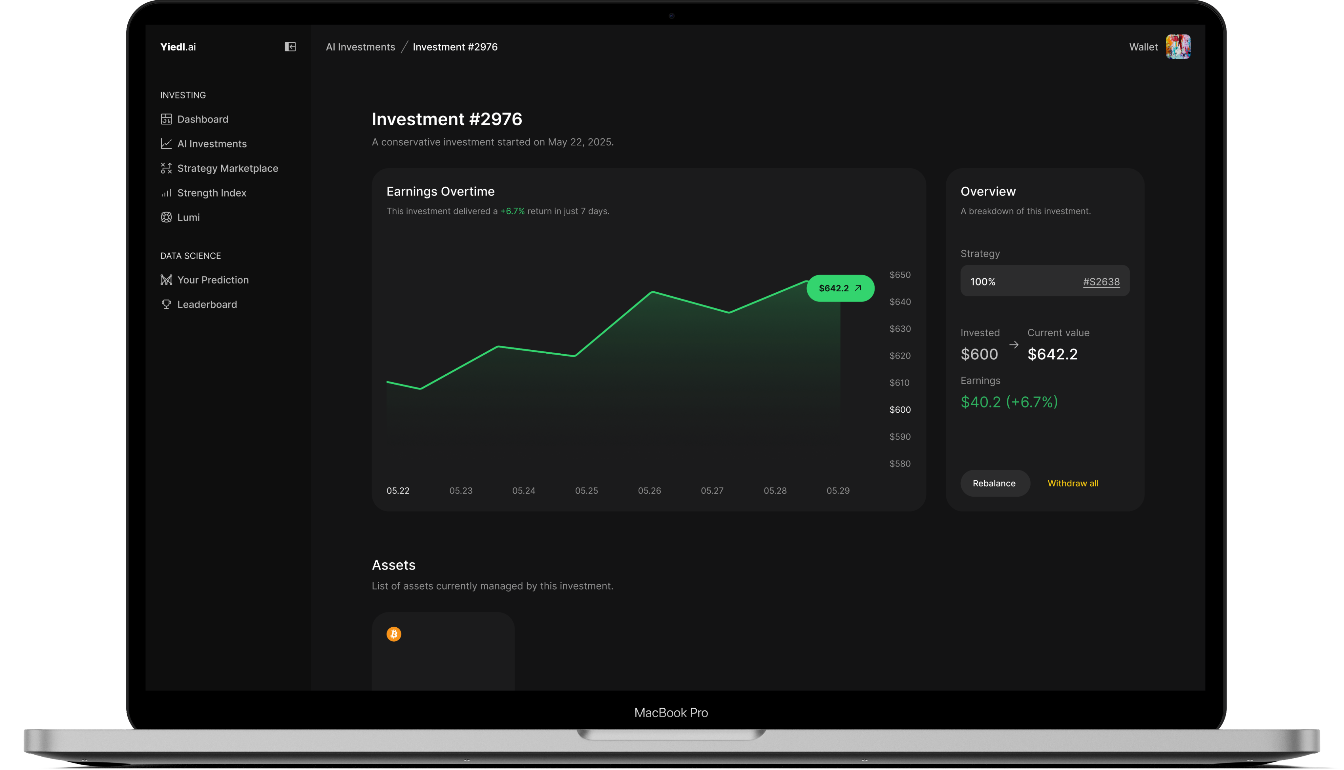Click the Strength Index bars icon

[166, 193]
